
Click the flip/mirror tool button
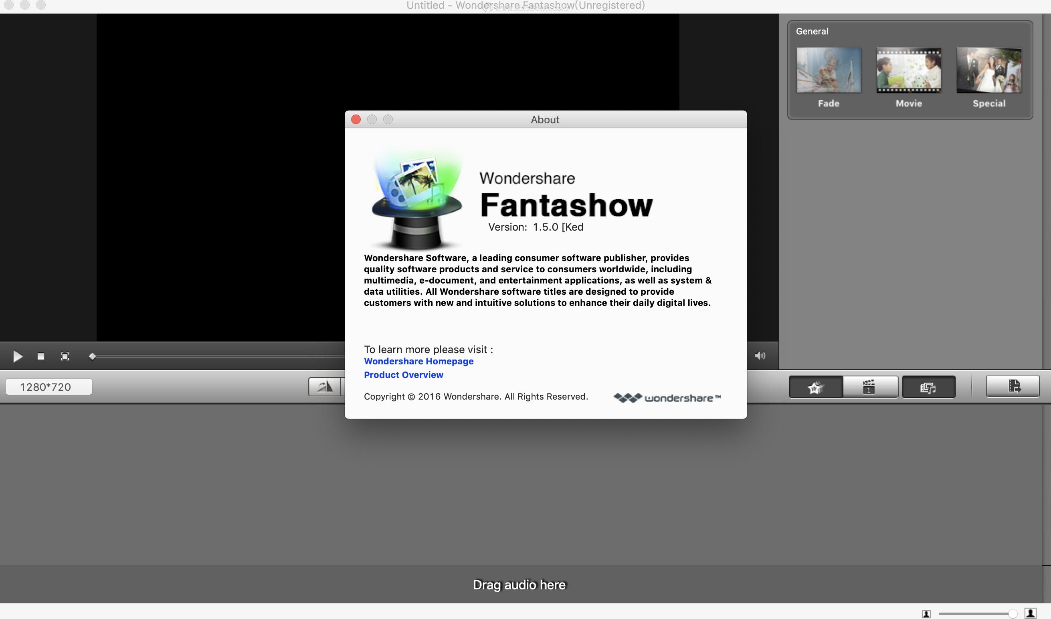point(324,387)
